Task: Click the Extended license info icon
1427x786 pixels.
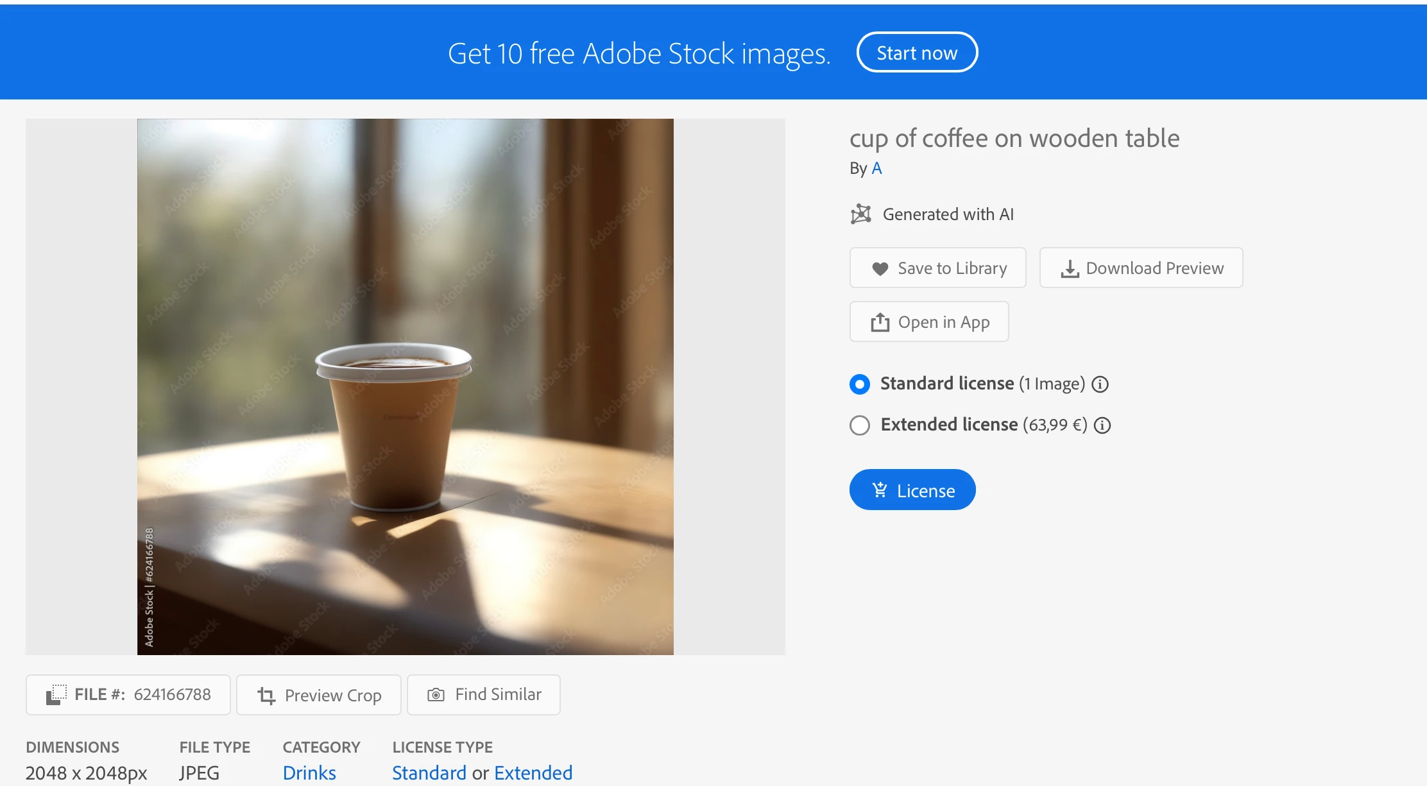Action: tap(1102, 425)
